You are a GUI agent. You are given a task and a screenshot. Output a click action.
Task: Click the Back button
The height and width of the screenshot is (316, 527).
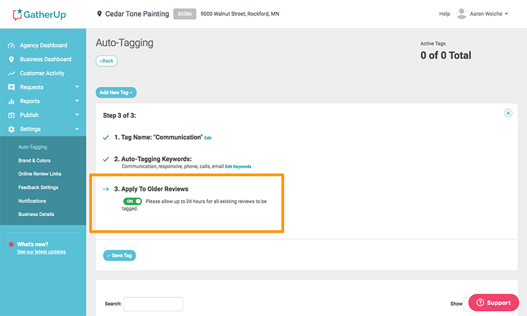click(107, 61)
